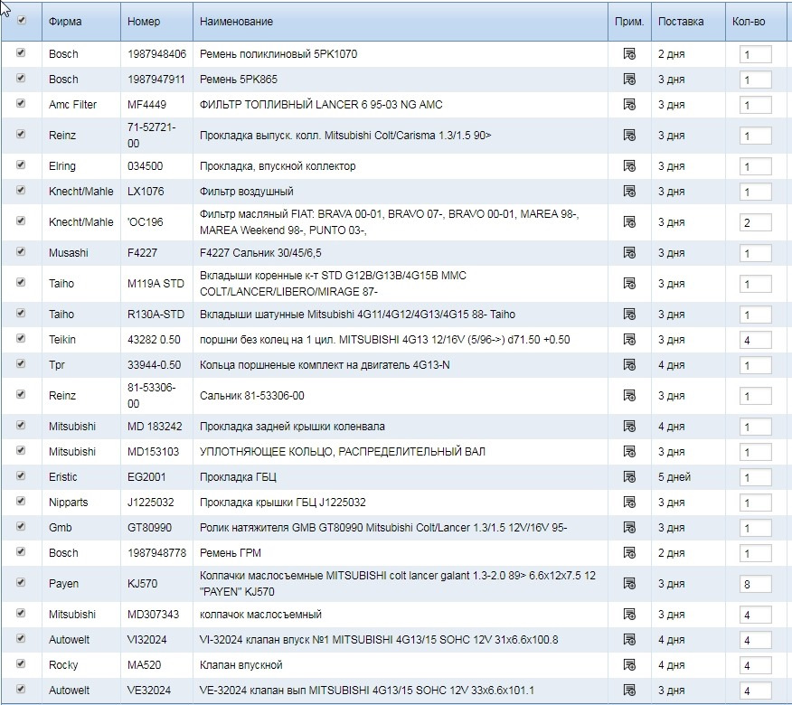
Task: Uncheck the Payen KJ570 checkbox
Action: 21,582
